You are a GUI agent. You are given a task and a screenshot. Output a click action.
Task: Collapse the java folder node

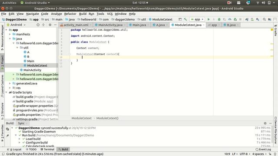point(10,39)
